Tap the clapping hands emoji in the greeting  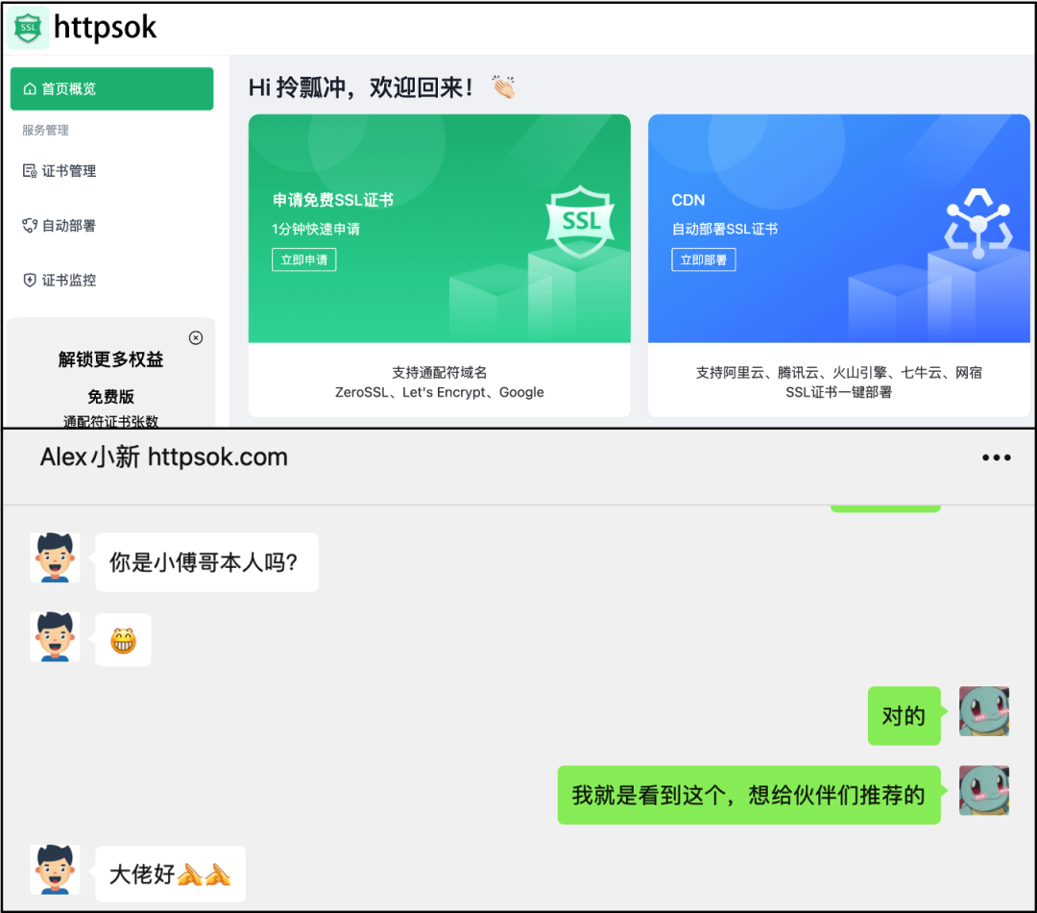(x=503, y=86)
